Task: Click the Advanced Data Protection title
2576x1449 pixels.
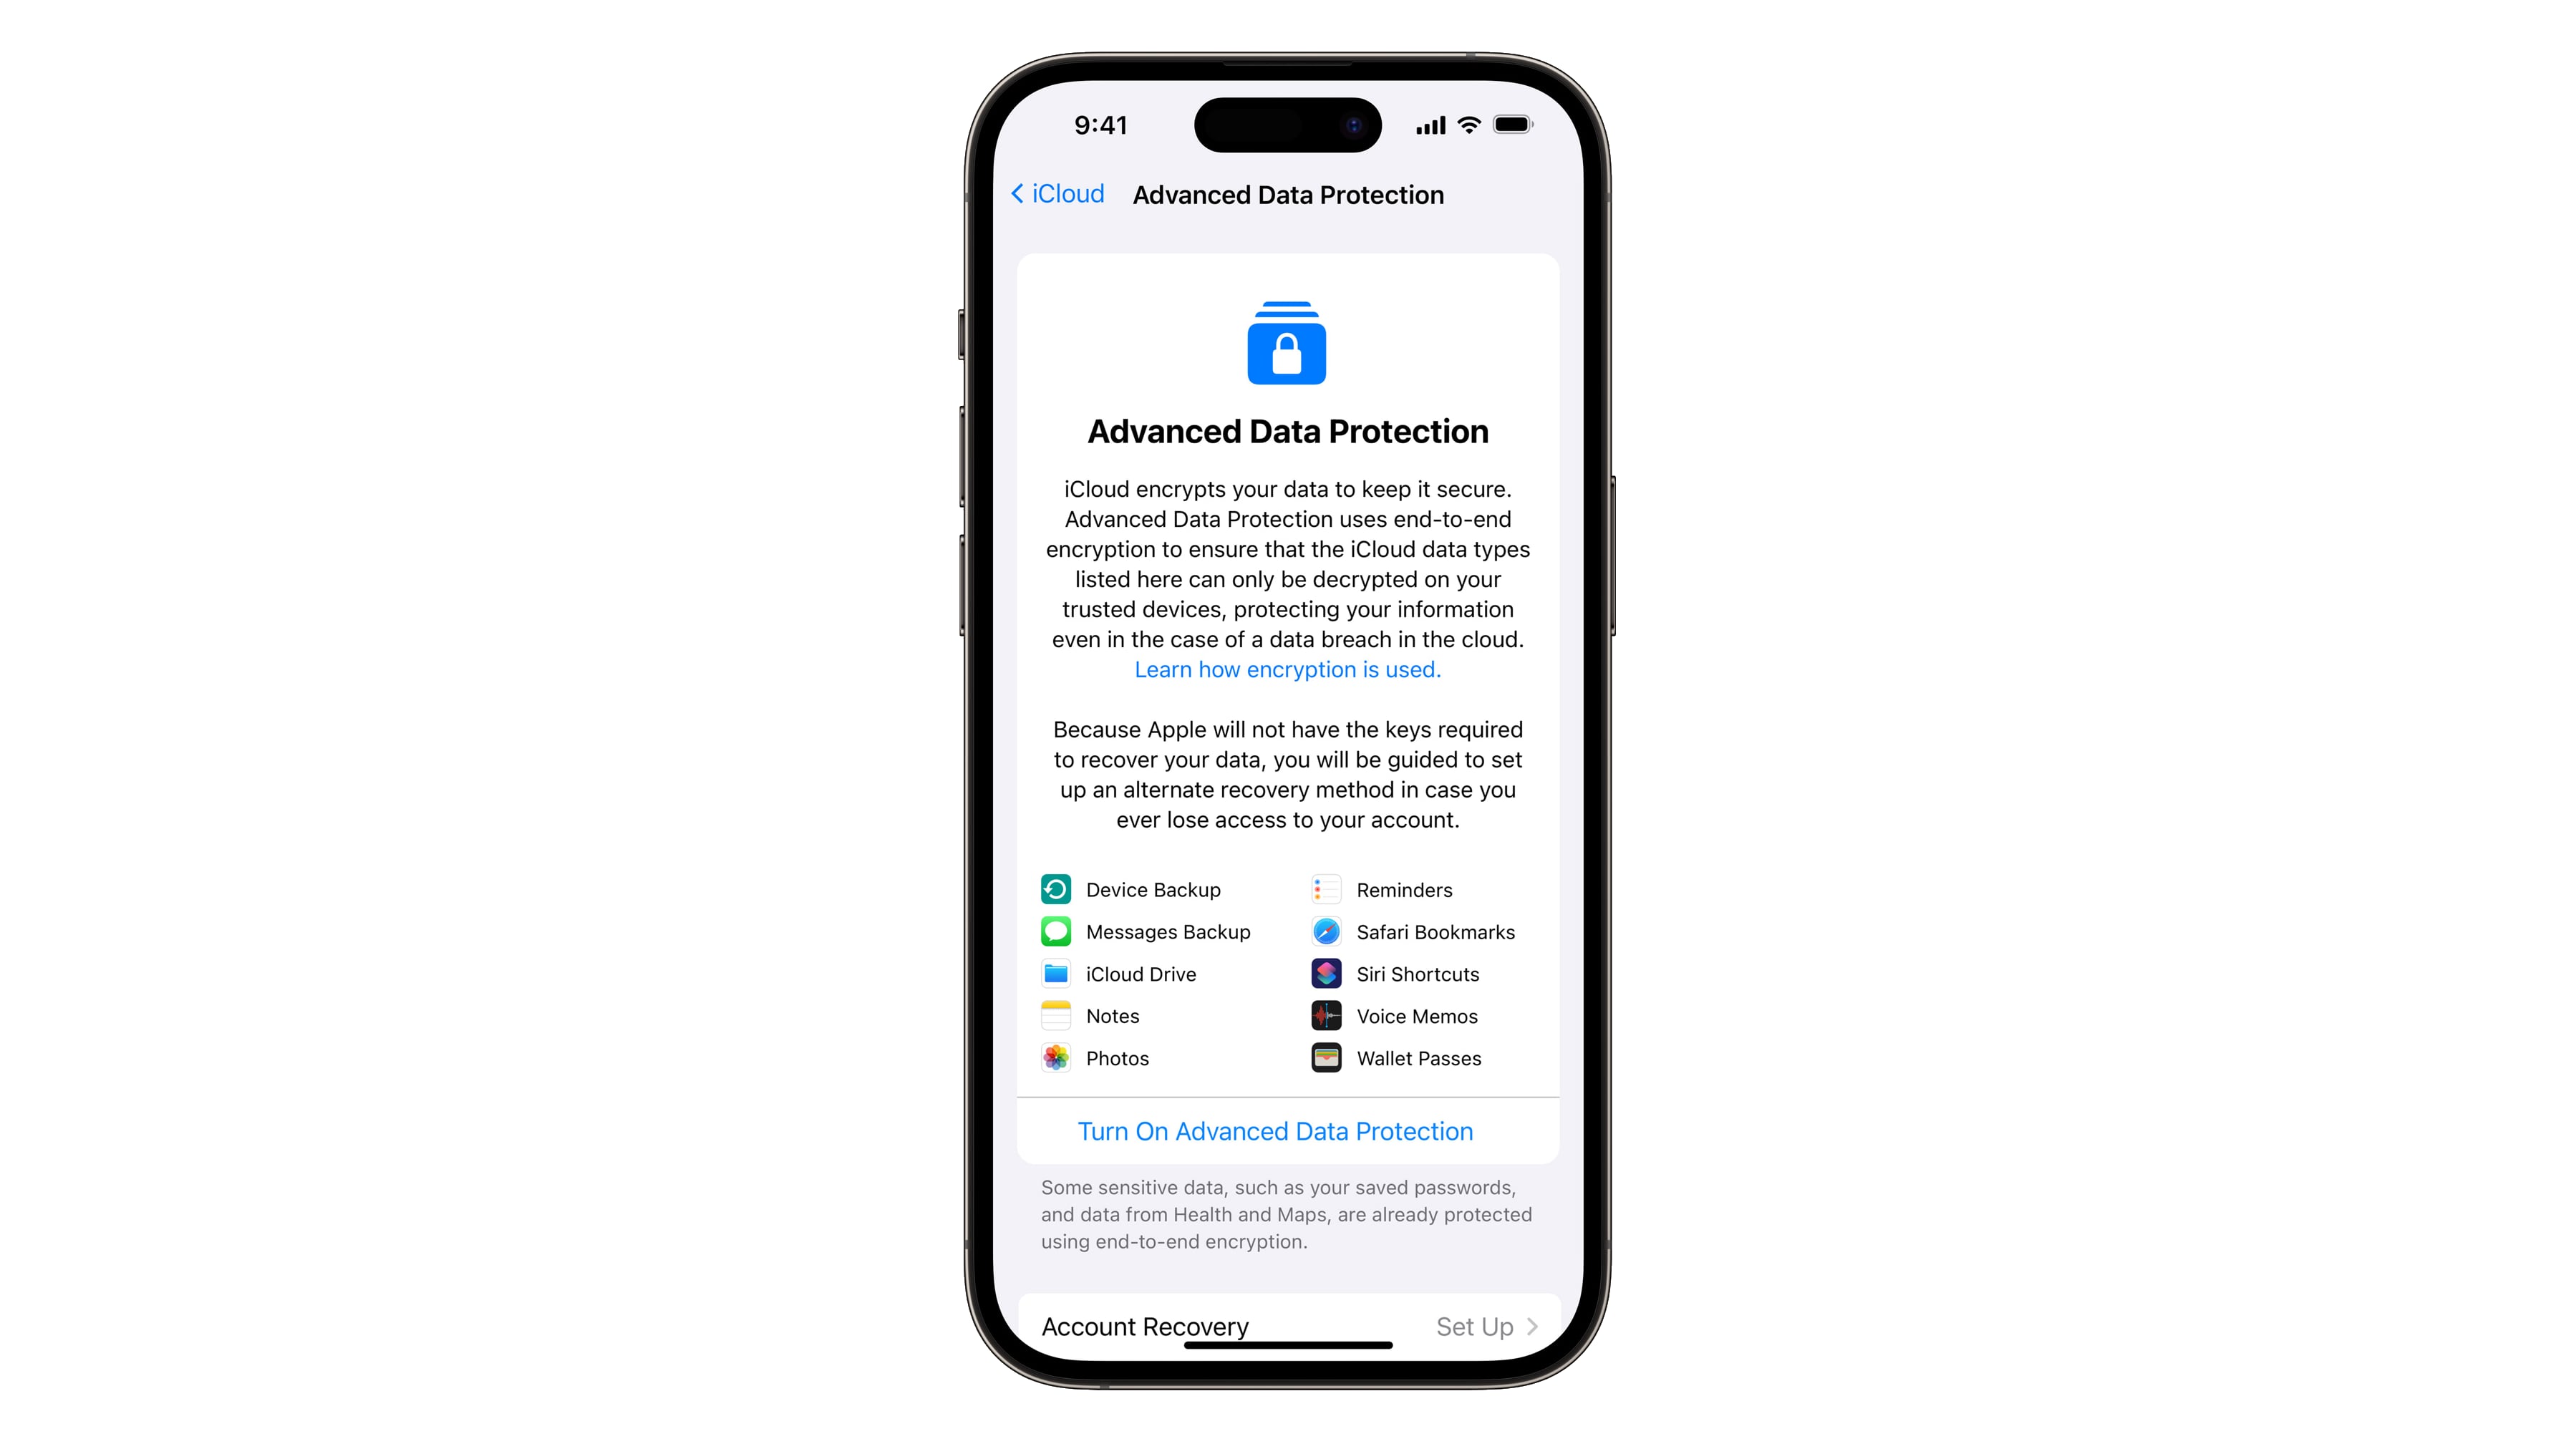Action: 1287,430
